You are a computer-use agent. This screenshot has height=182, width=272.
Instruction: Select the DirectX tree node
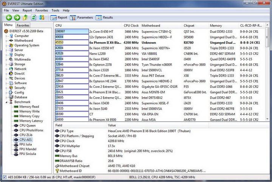19,73
